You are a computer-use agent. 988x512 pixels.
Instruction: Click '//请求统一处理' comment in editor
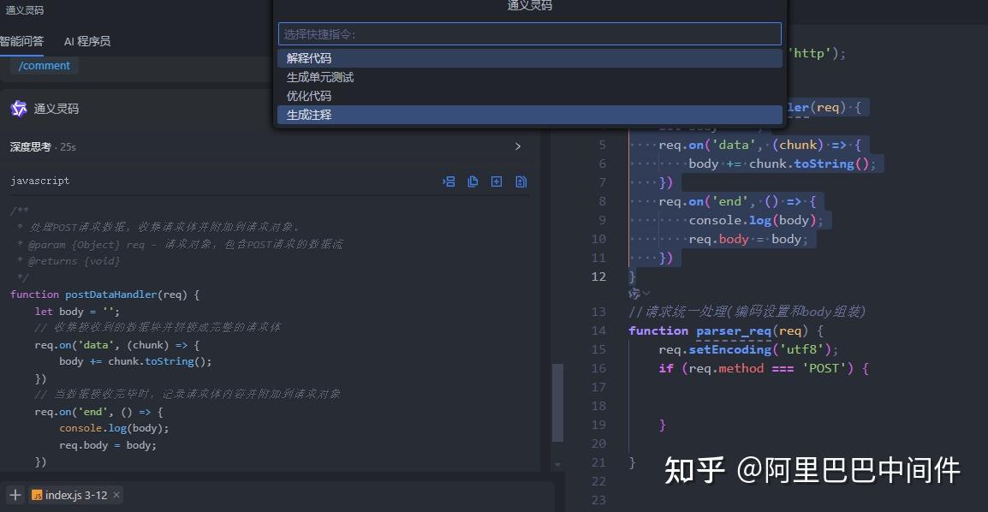(x=747, y=312)
